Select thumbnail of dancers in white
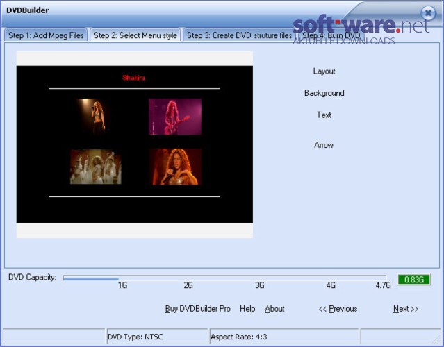This screenshot has height=347, width=444. [x=96, y=167]
